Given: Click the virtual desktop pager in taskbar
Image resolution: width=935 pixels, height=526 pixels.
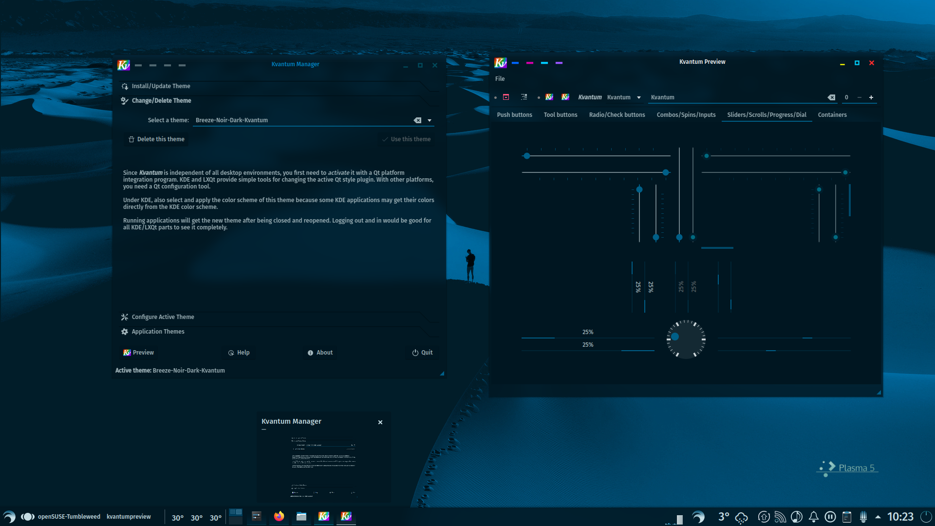Looking at the screenshot, I should [x=236, y=516].
